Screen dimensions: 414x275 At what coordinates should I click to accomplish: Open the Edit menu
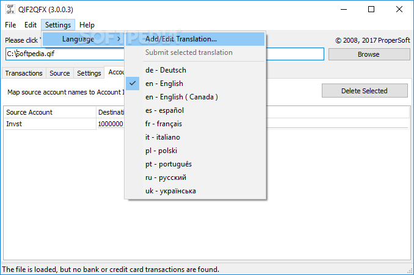coord(31,25)
